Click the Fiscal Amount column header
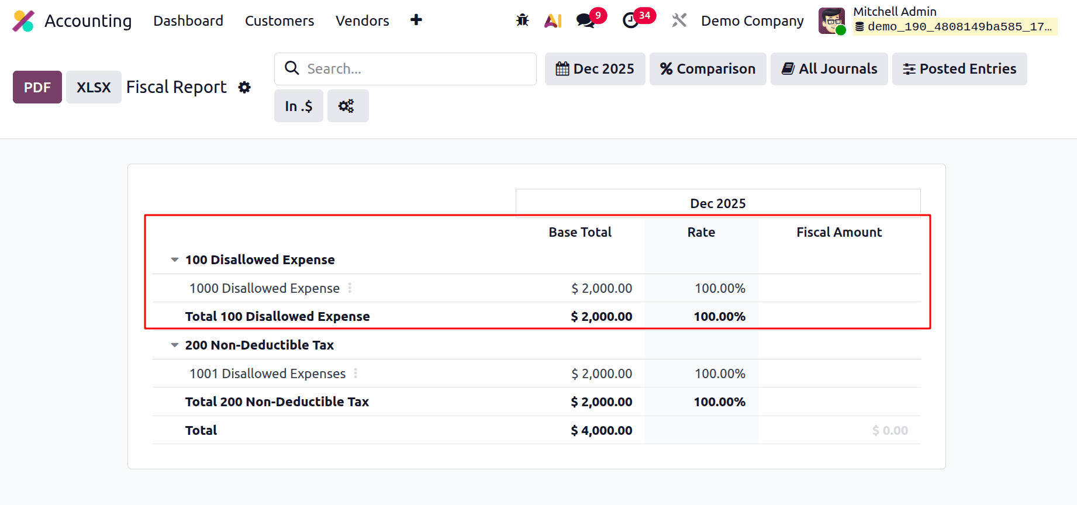Image resolution: width=1077 pixels, height=505 pixels. click(839, 232)
